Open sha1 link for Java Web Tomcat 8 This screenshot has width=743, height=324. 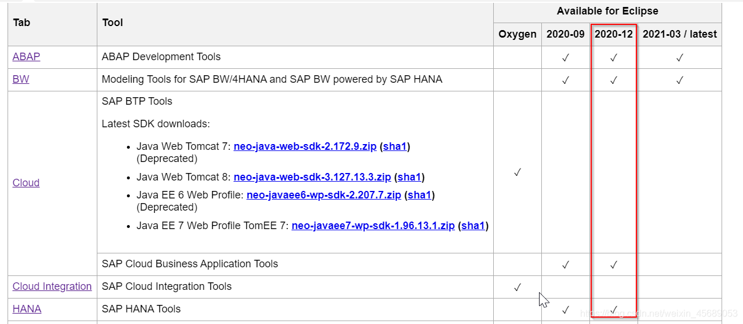tap(409, 176)
